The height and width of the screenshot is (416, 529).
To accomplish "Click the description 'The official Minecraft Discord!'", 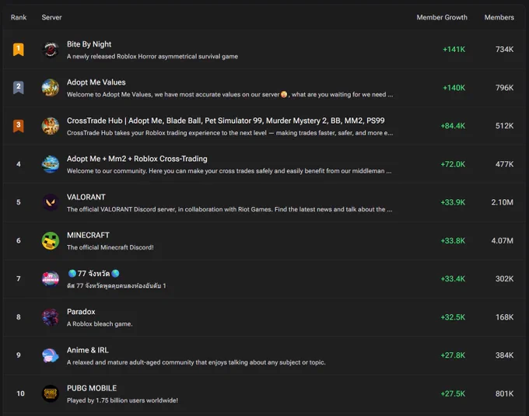I will coord(110,247).
